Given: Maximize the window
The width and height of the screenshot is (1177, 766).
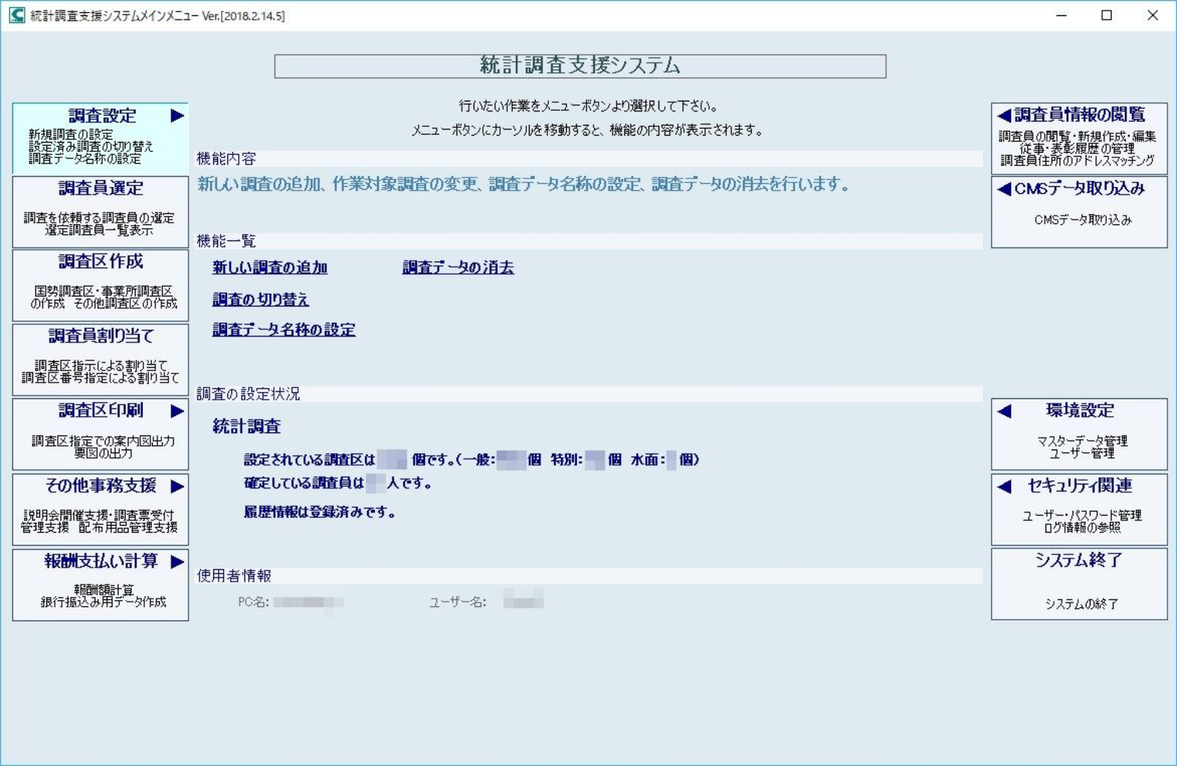Looking at the screenshot, I should [x=1107, y=15].
